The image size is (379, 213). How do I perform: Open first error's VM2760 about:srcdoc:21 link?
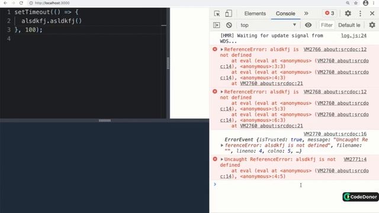pos(271,83)
